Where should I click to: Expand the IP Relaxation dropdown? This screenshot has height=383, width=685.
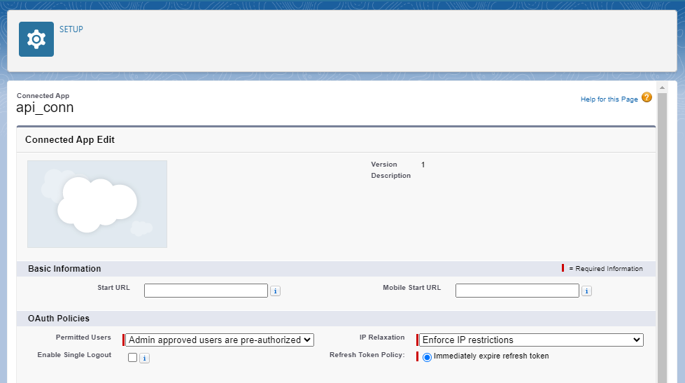point(530,340)
